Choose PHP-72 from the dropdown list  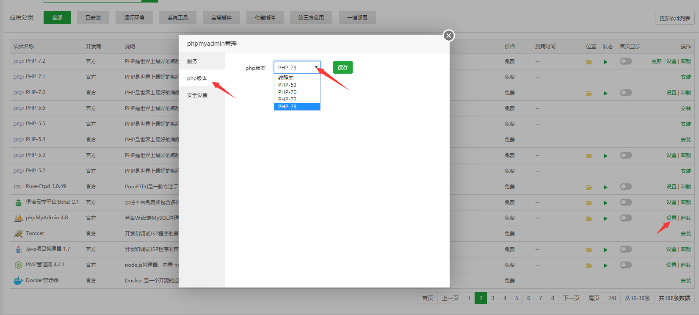297,99
